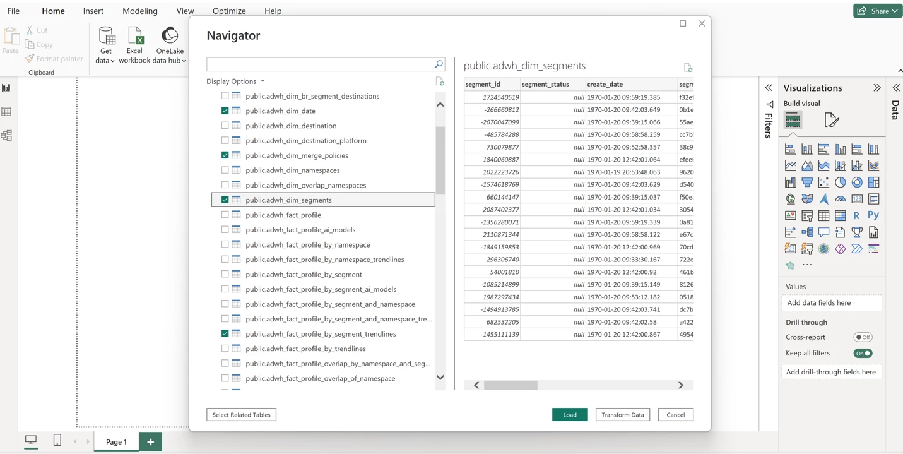Screen dimensions: 903x454
Task: Select the filled map visual
Action: pyautogui.click(x=807, y=199)
